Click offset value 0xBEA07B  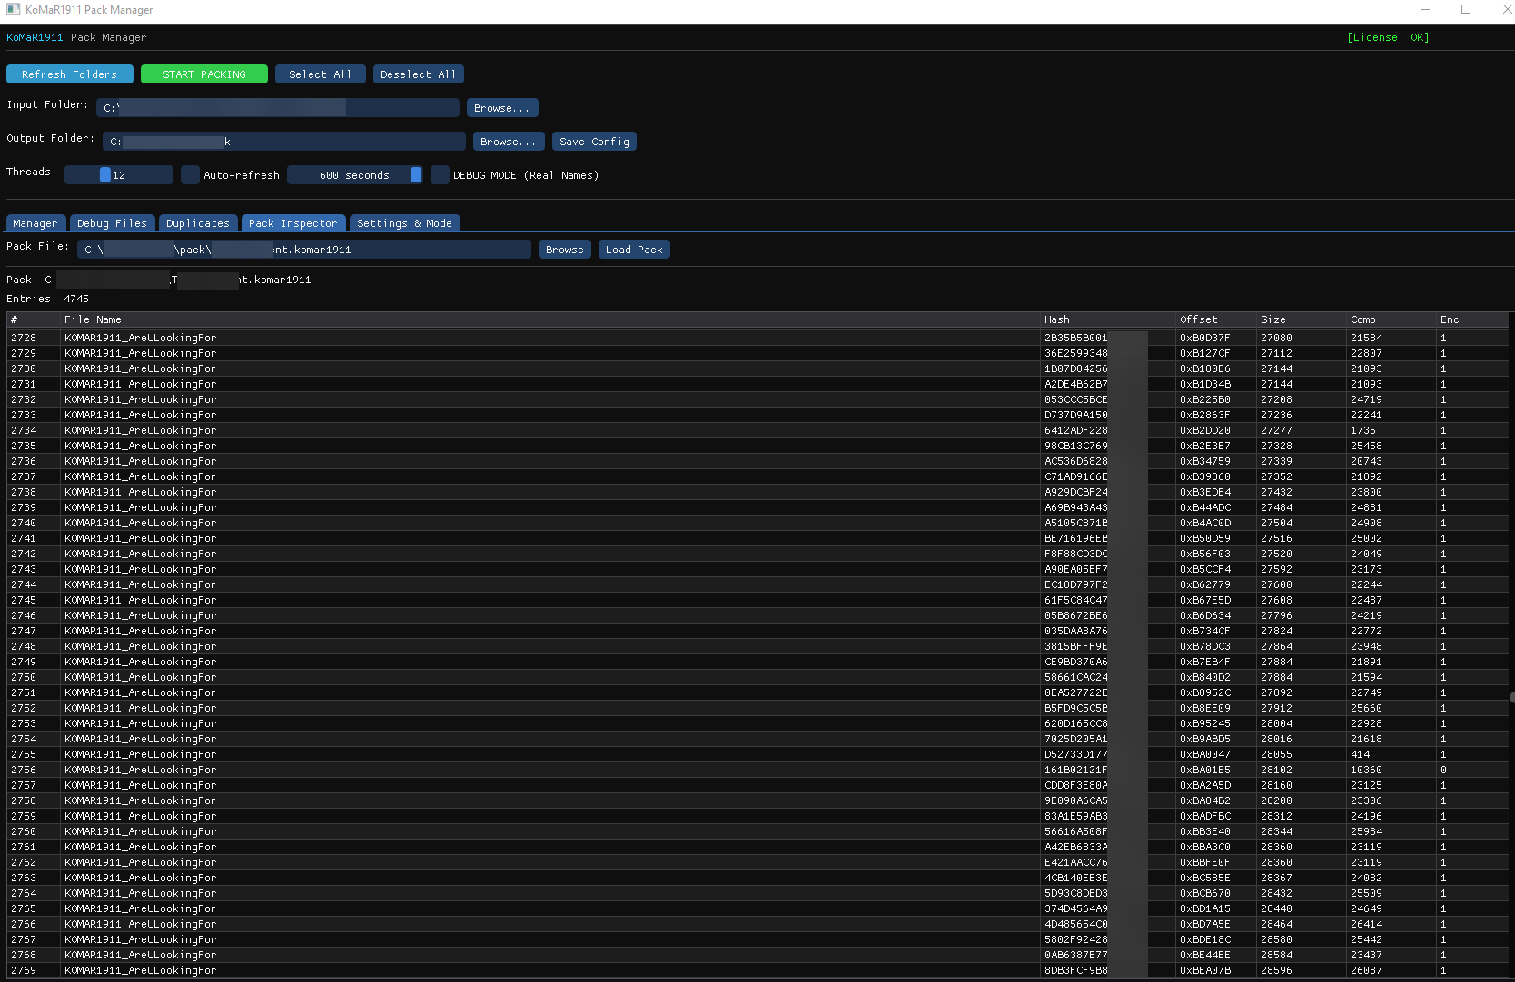click(x=1205, y=970)
